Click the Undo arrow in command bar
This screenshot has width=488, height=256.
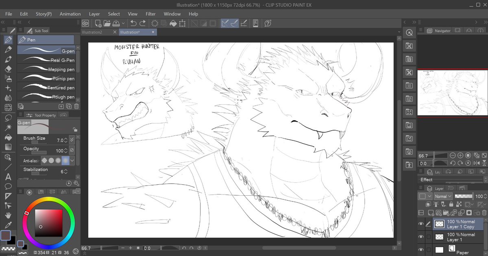click(x=133, y=24)
